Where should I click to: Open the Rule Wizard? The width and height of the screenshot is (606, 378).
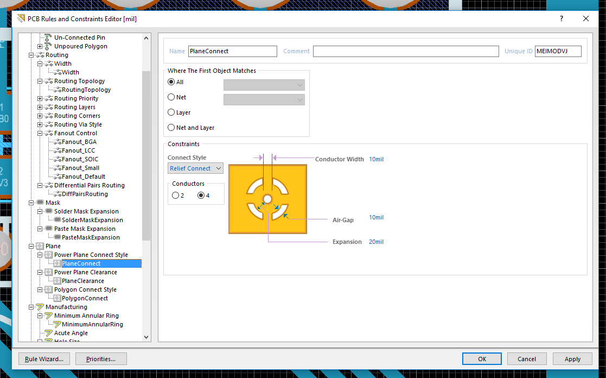point(44,359)
